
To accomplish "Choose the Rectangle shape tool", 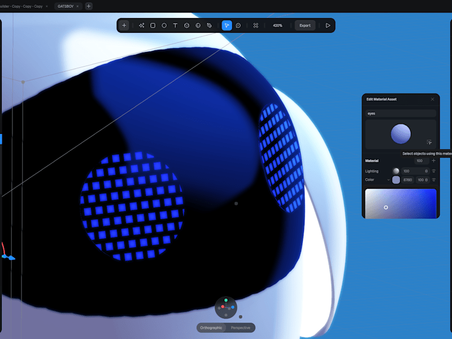I will [x=153, y=25].
